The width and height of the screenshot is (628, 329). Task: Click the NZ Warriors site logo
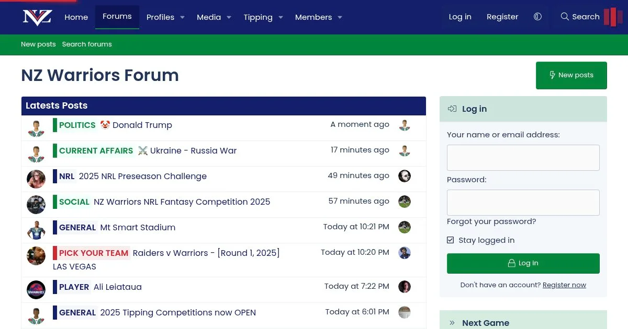click(x=37, y=17)
